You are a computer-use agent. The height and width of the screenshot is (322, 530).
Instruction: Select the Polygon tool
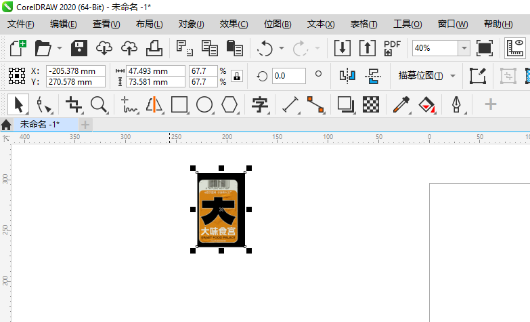(x=229, y=104)
